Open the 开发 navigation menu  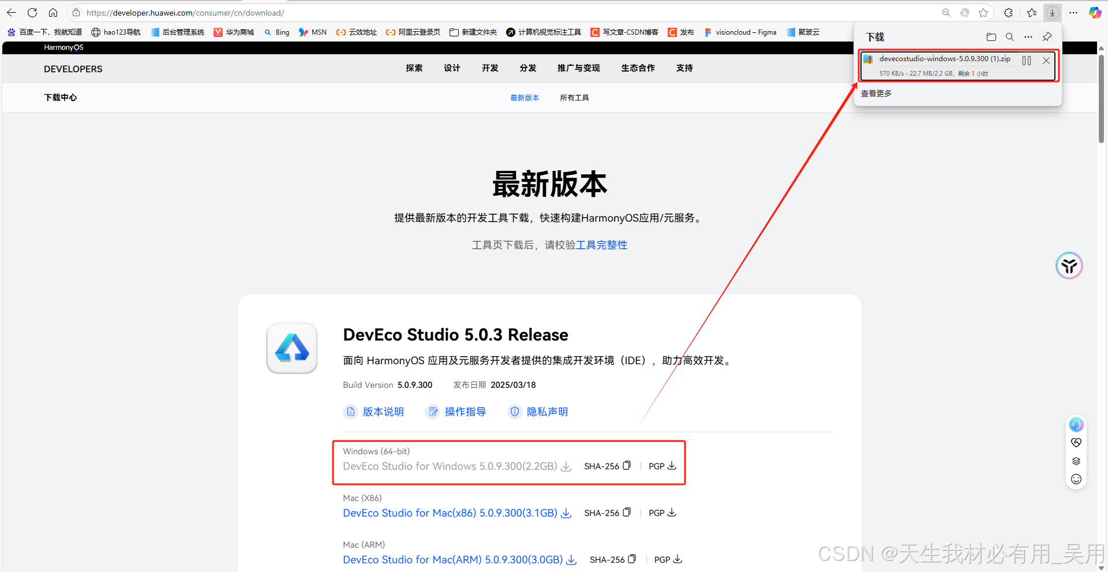click(x=490, y=68)
